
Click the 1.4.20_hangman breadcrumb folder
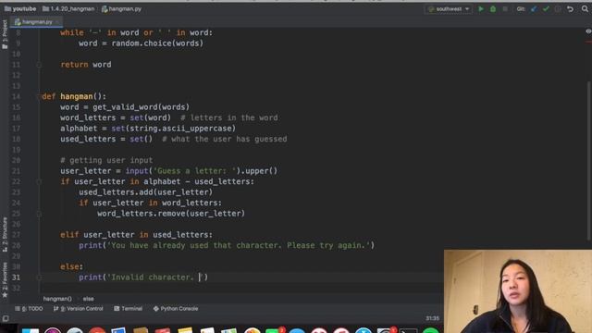coord(68,8)
